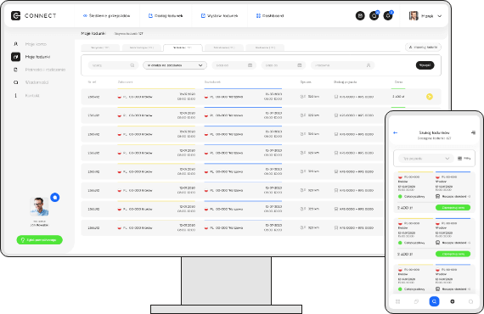Open the Wystaw ładunek menu item

point(219,16)
